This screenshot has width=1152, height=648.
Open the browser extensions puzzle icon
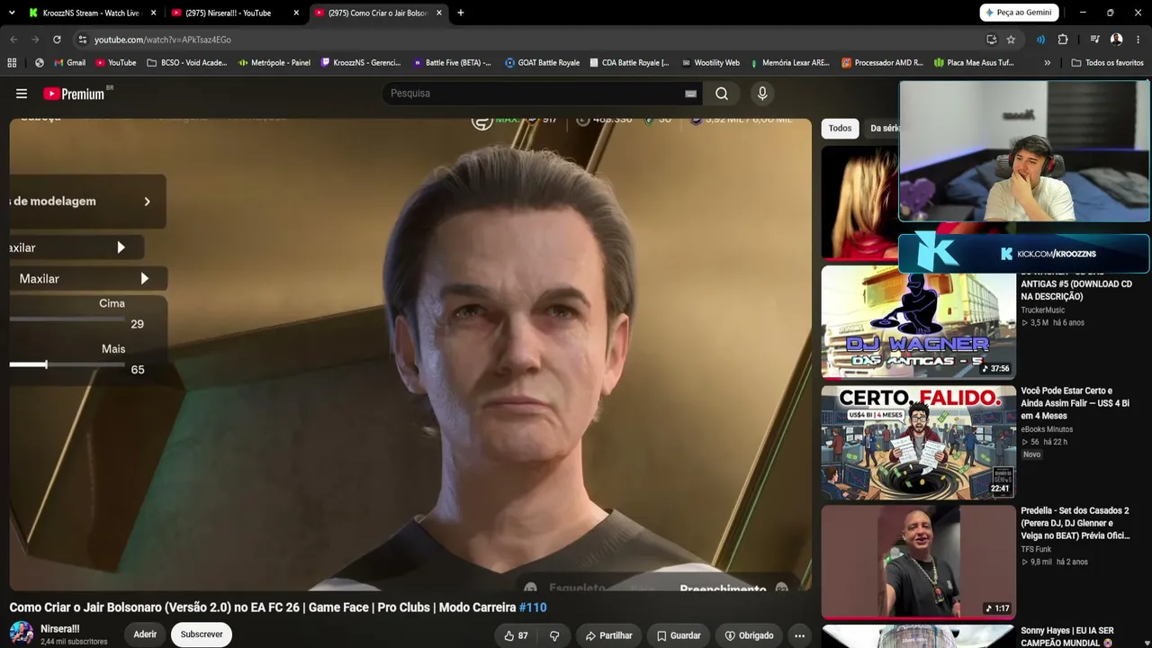[1063, 40]
